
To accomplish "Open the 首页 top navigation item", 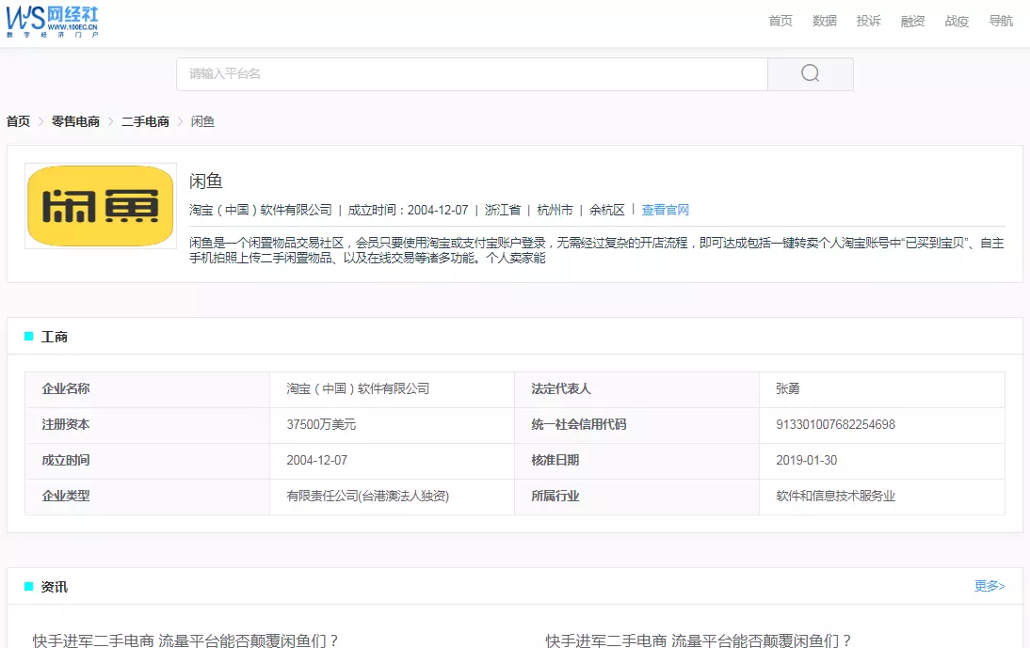I will [781, 21].
